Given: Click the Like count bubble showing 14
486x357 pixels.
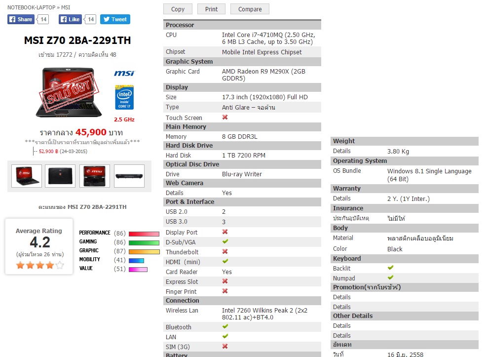Looking at the screenshot, I should pyautogui.click(x=90, y=19).
